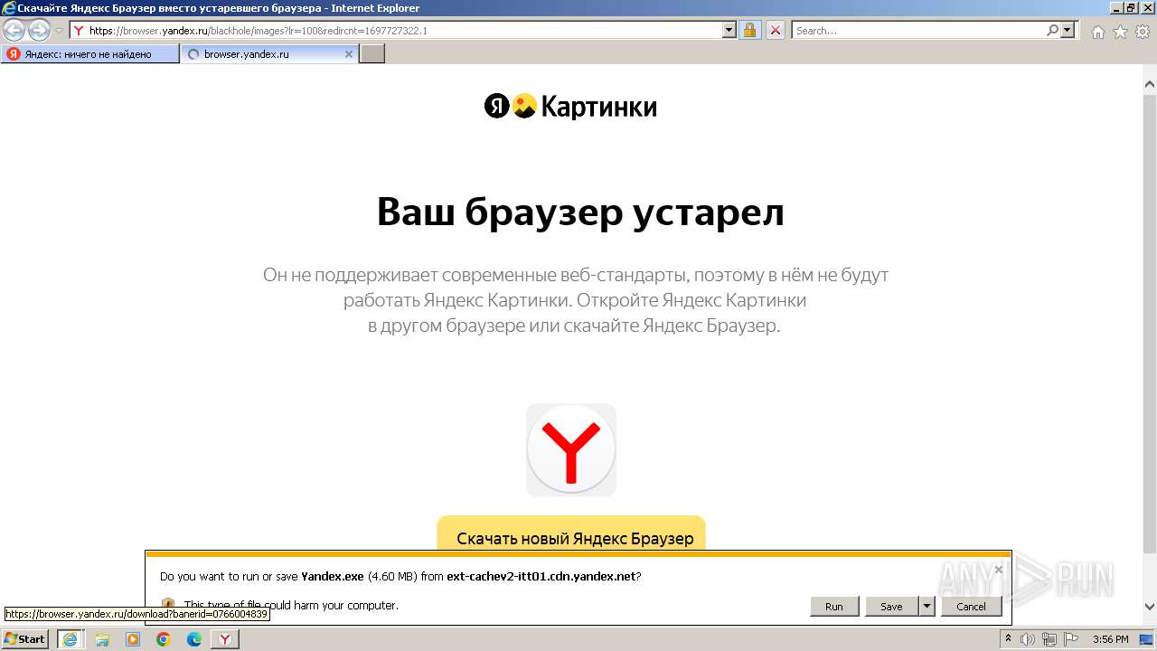Stop page loading with the red X
This screenshot has width=1157, height=651.
776,30
